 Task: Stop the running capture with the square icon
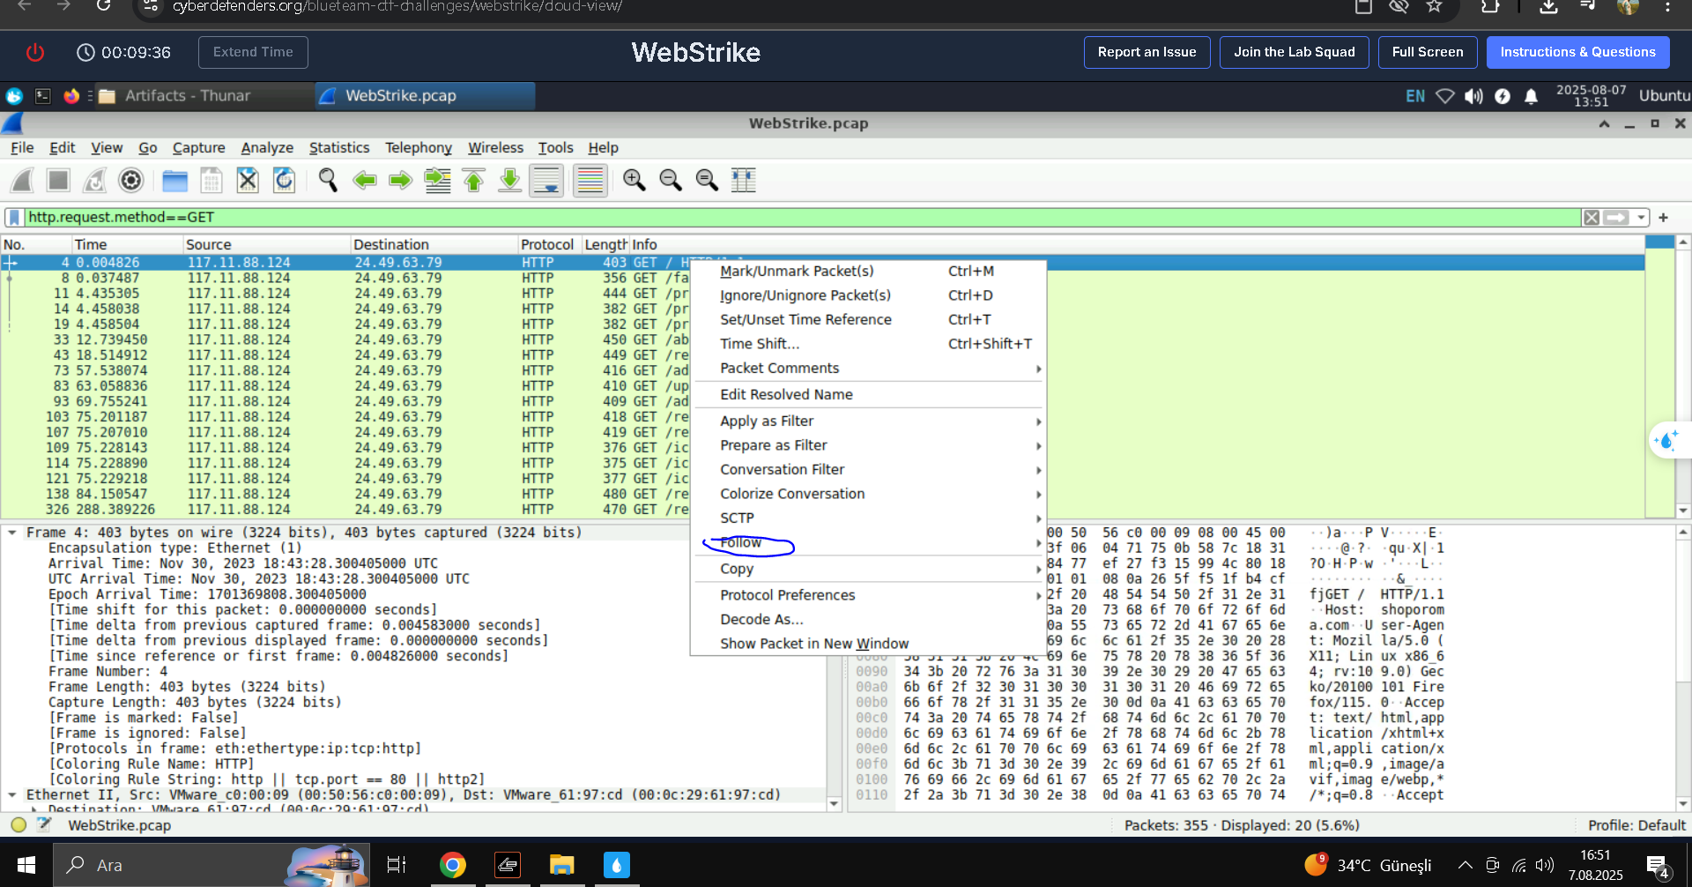point(58,181)
